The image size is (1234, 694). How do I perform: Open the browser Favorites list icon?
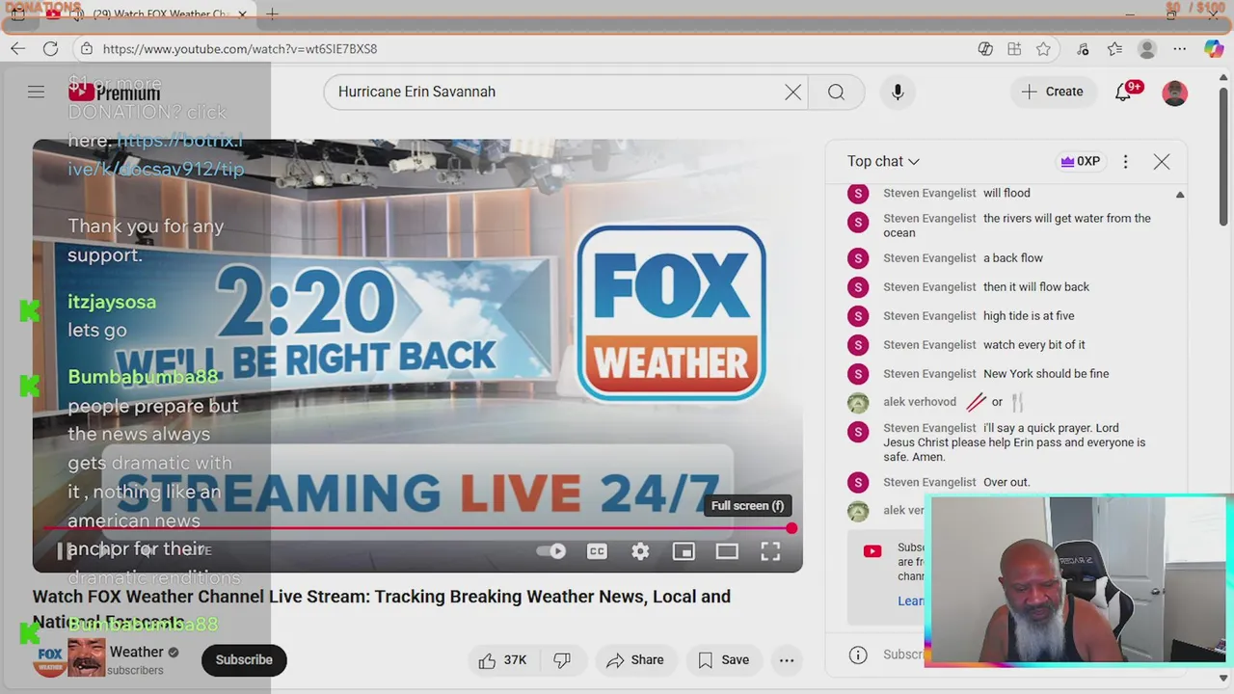(x=1114, y=48)
